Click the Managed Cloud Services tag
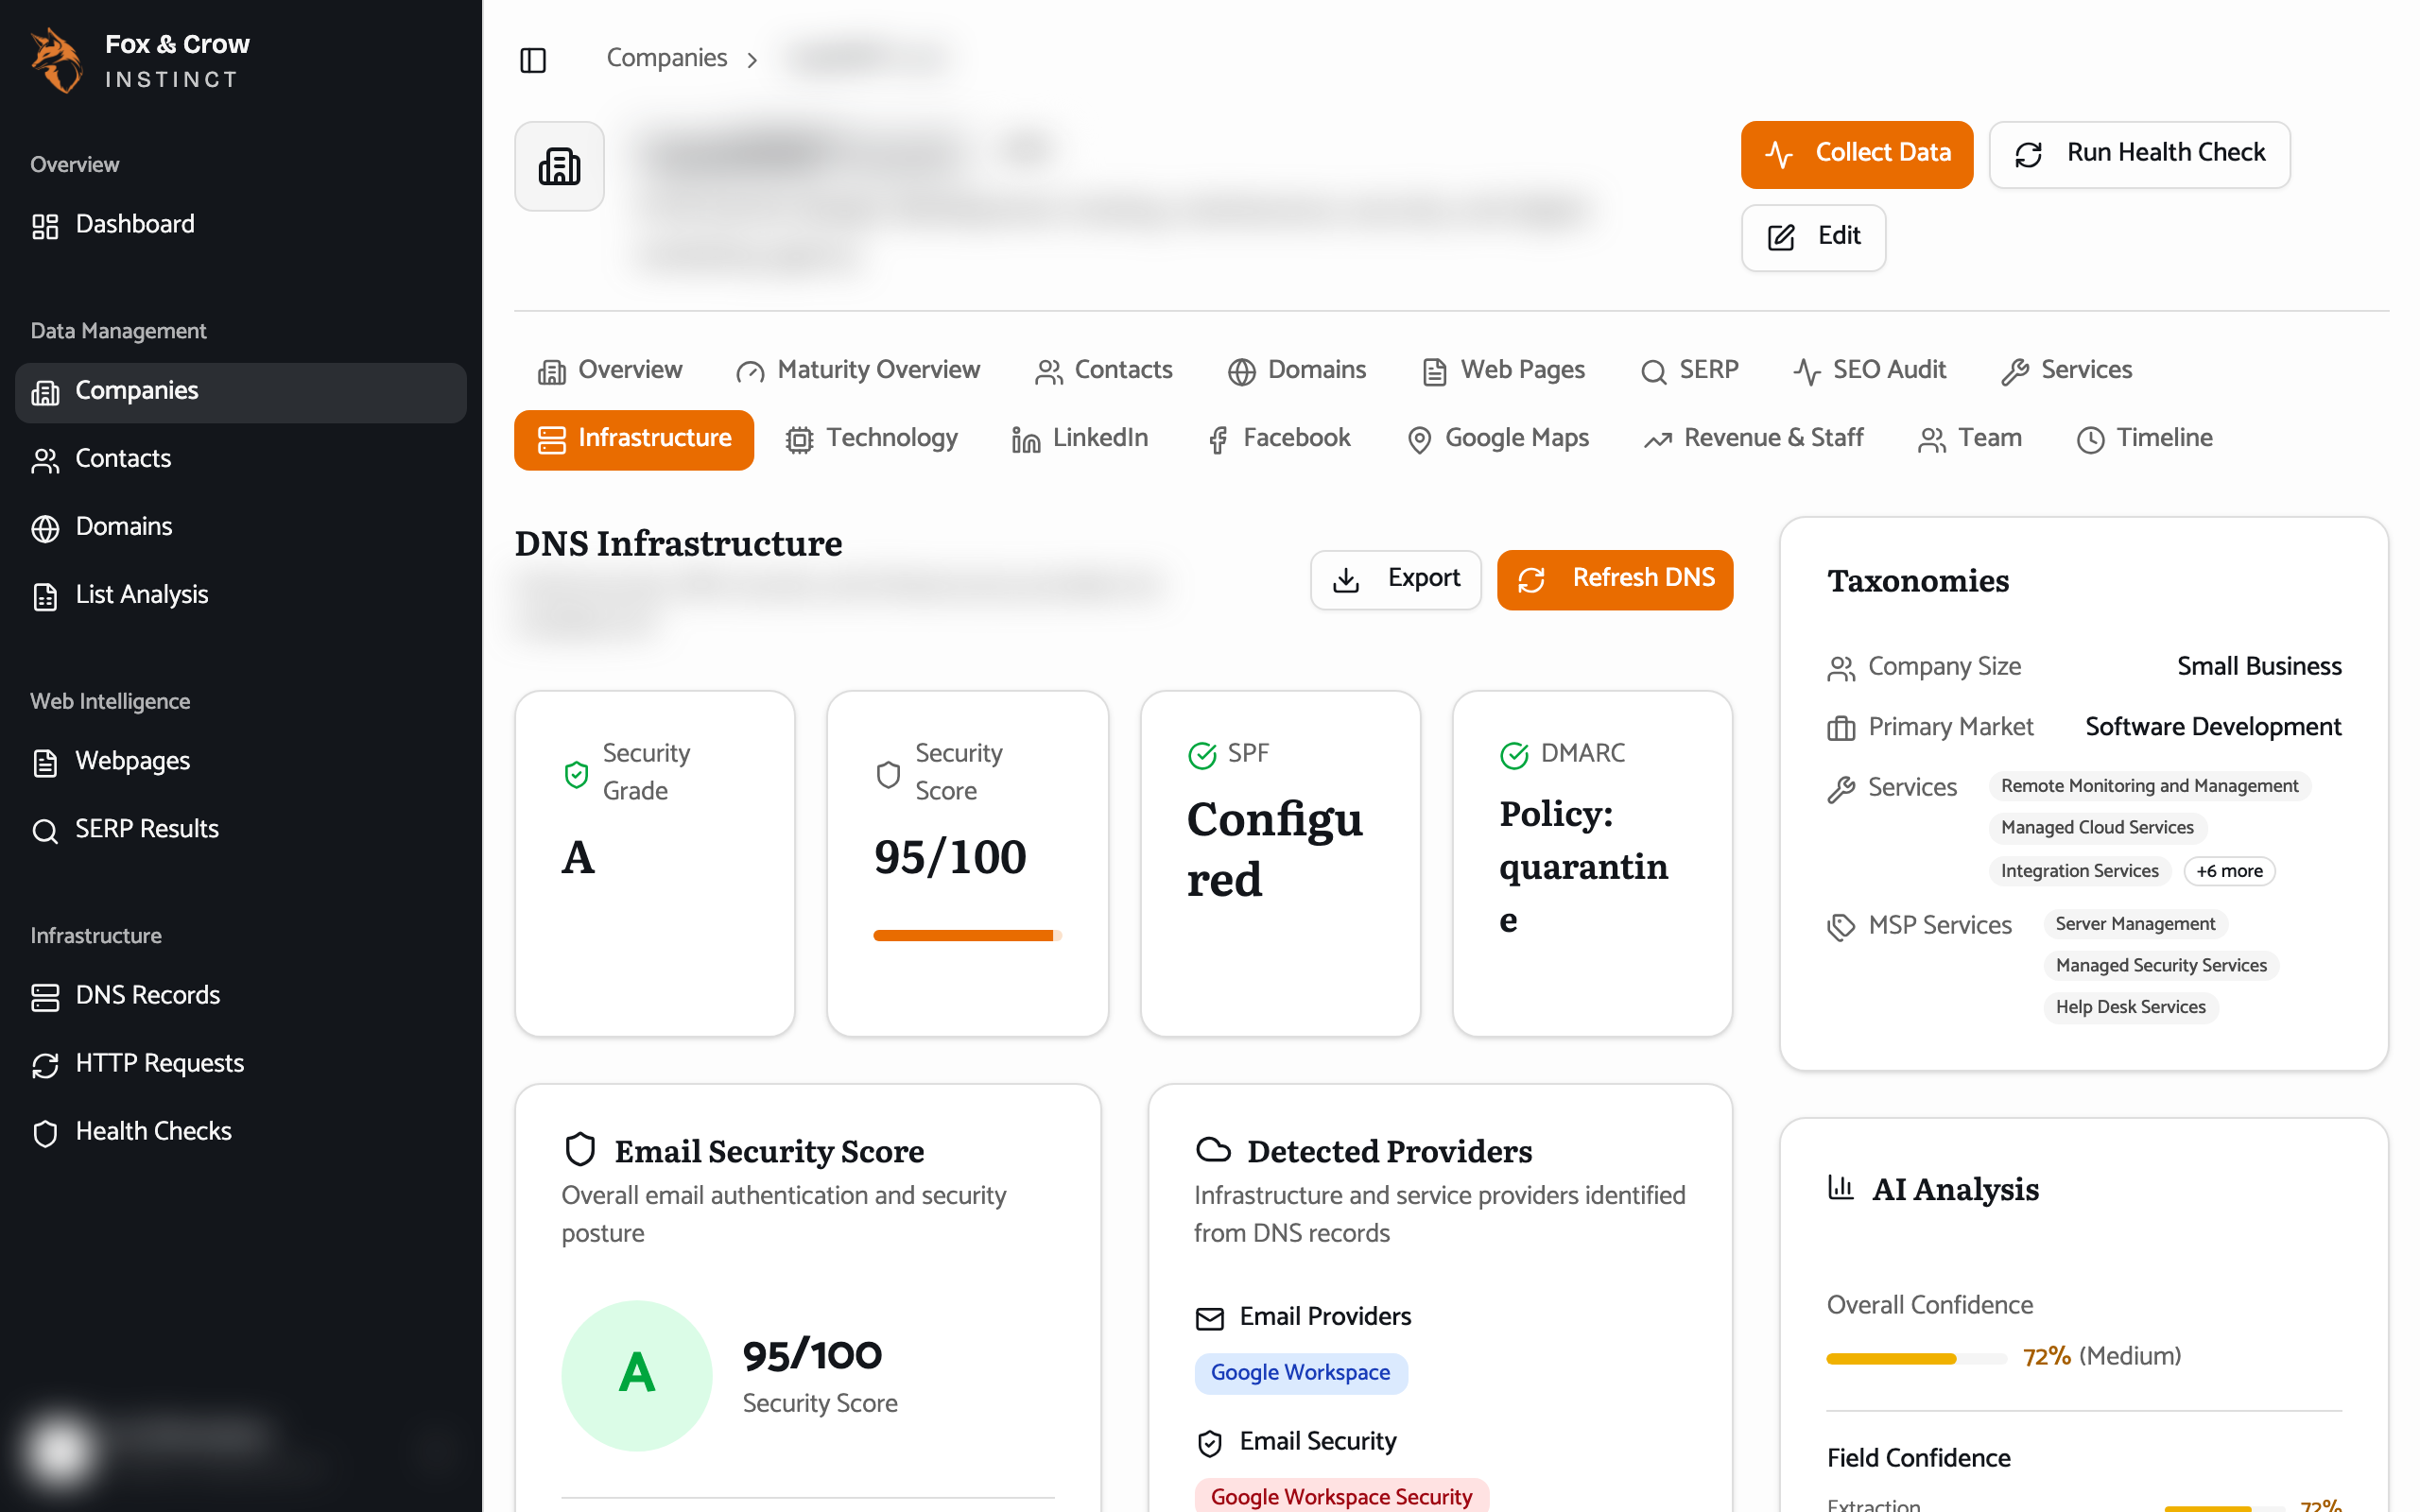This screenshot has width=2420, height=1512. (2097, 828)
